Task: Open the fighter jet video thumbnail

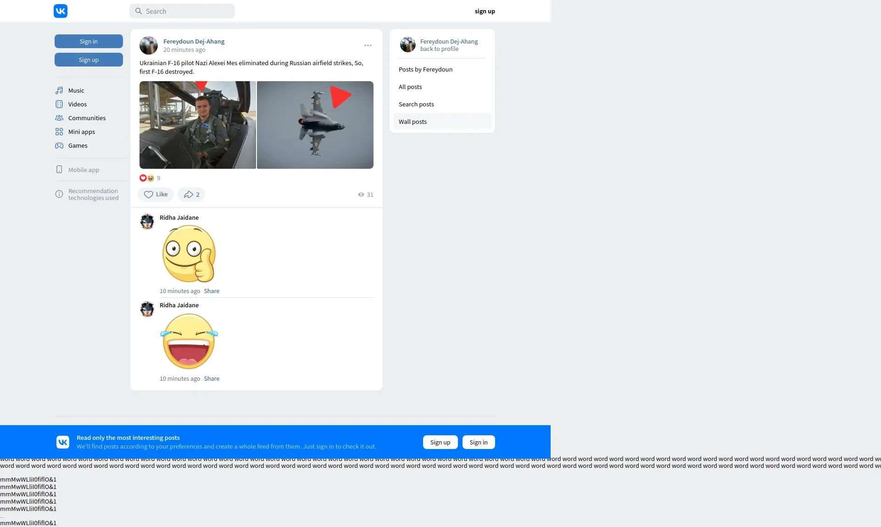Action: [315, 125]
